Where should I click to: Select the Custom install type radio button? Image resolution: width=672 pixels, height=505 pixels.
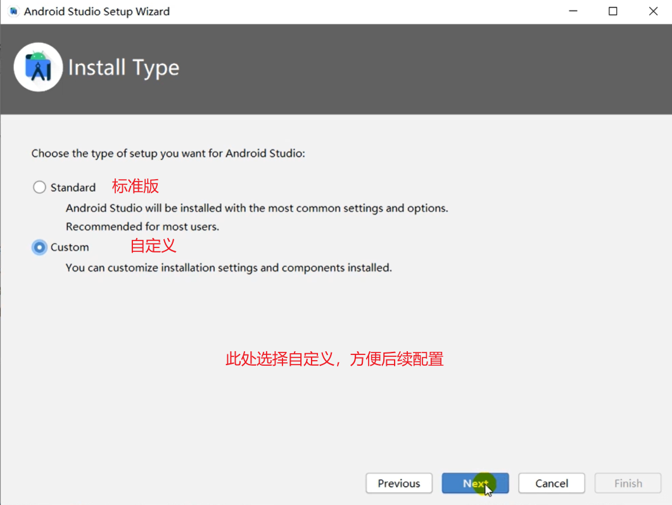tap(39, 247)
